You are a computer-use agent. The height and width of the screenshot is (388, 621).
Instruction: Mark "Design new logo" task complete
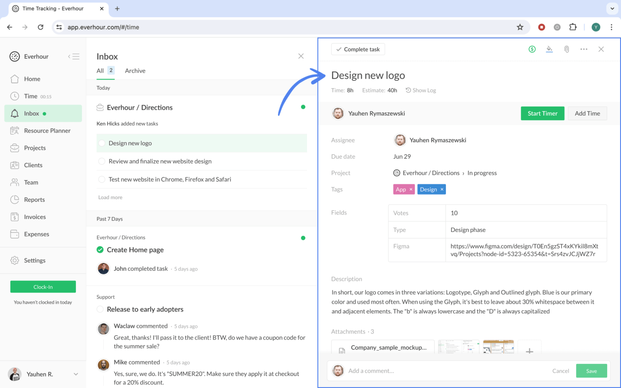(x=102, y=143)
